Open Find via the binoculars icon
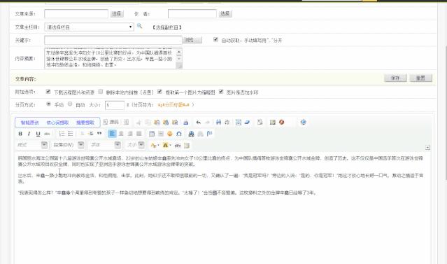The height and width of the screenshot is (264, 447). tap(218, 122)
